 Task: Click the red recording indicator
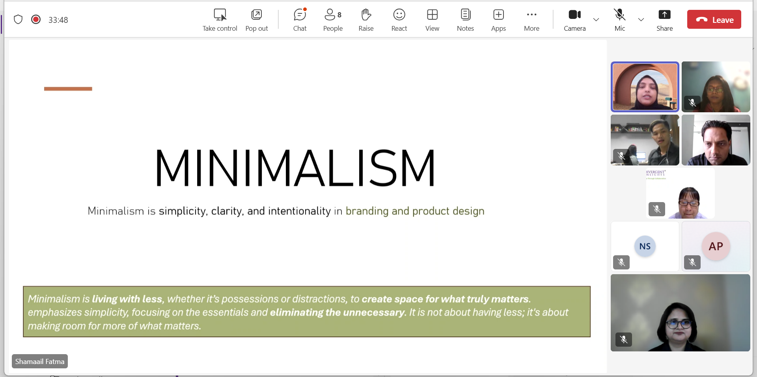[36, 19]
